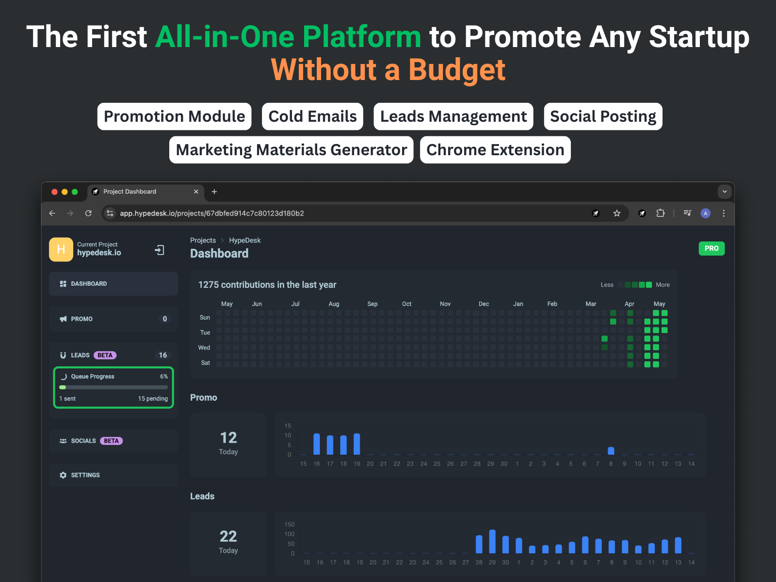Open the Chrome profile avatar
Viewport: 776px width, 582px height.
(x=705, y=213)
